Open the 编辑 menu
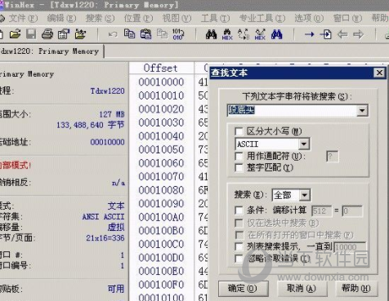Screen dimensions: 389x301 [x=61, y=19]
